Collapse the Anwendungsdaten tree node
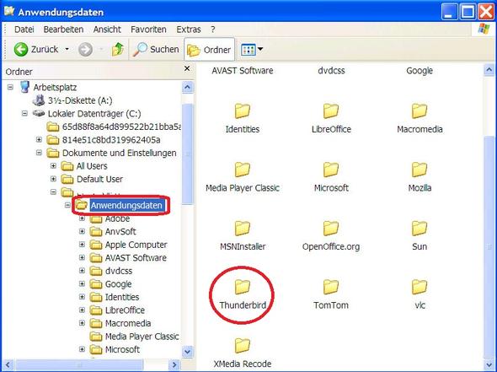 pyautogui.click(x=67, y=205)
